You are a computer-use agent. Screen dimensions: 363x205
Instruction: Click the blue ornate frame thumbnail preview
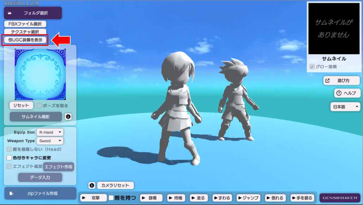point(40,74)
